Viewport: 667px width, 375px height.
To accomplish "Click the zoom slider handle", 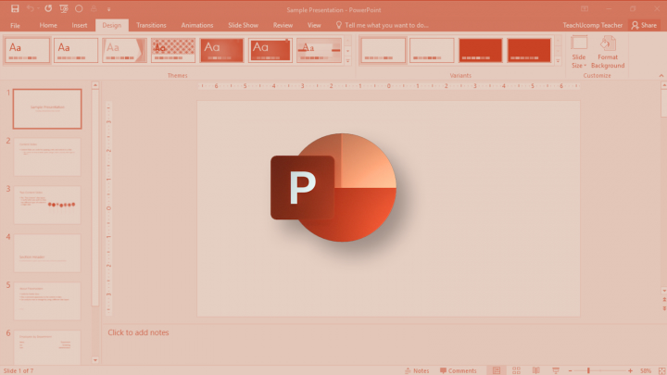I will pos(588,370).
